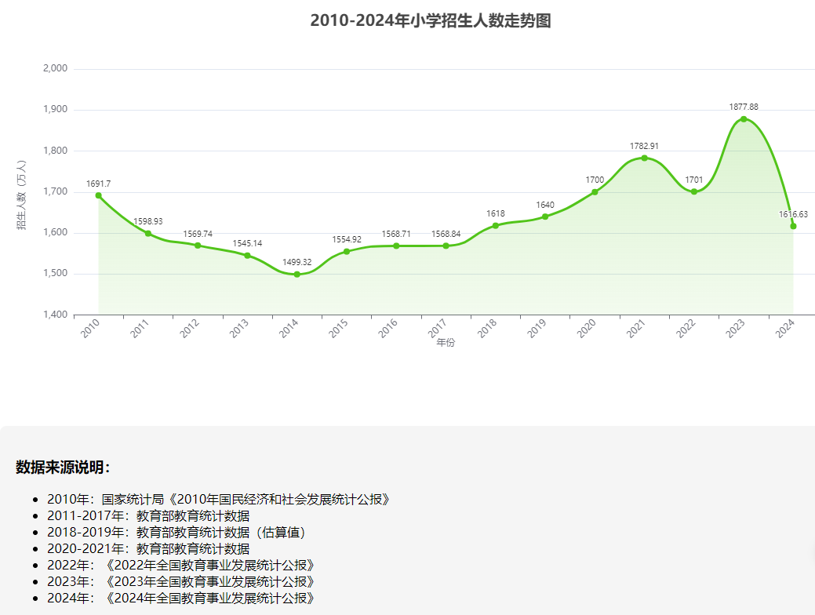This screenshot has height=615, width=815.
Task: Click the 2018-2019年 估算值 source entry
Action: point(176,532)
